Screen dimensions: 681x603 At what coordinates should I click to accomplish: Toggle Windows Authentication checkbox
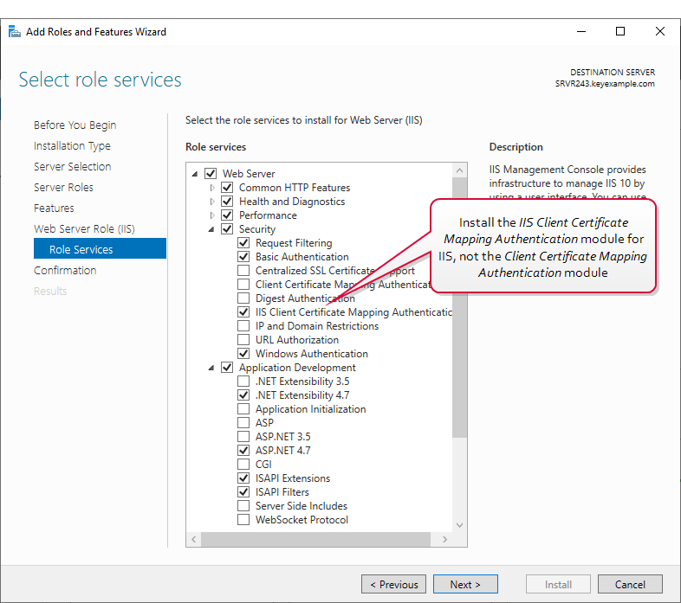243,354
